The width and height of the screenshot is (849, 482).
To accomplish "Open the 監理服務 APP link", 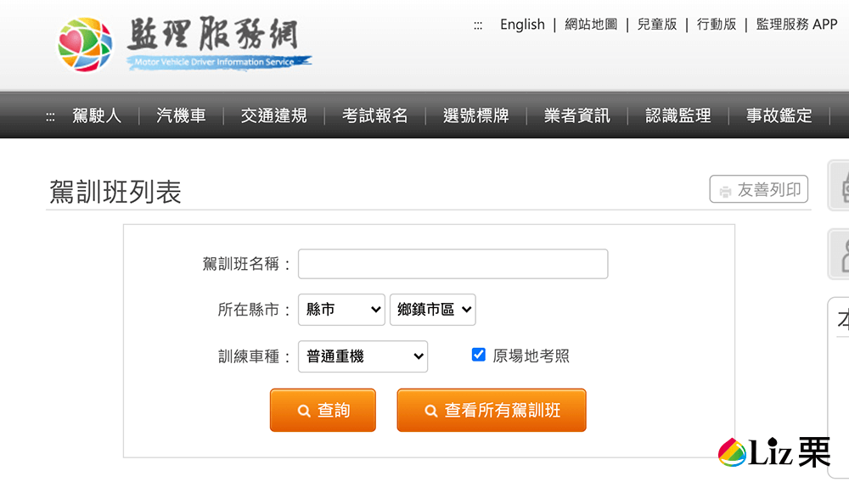I will tap(796, 25).
